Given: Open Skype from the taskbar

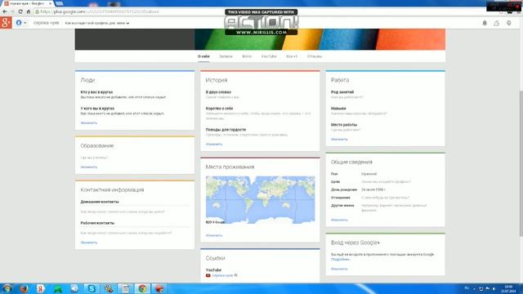Looking at the screenshot, I should click(x=92, y=288).
